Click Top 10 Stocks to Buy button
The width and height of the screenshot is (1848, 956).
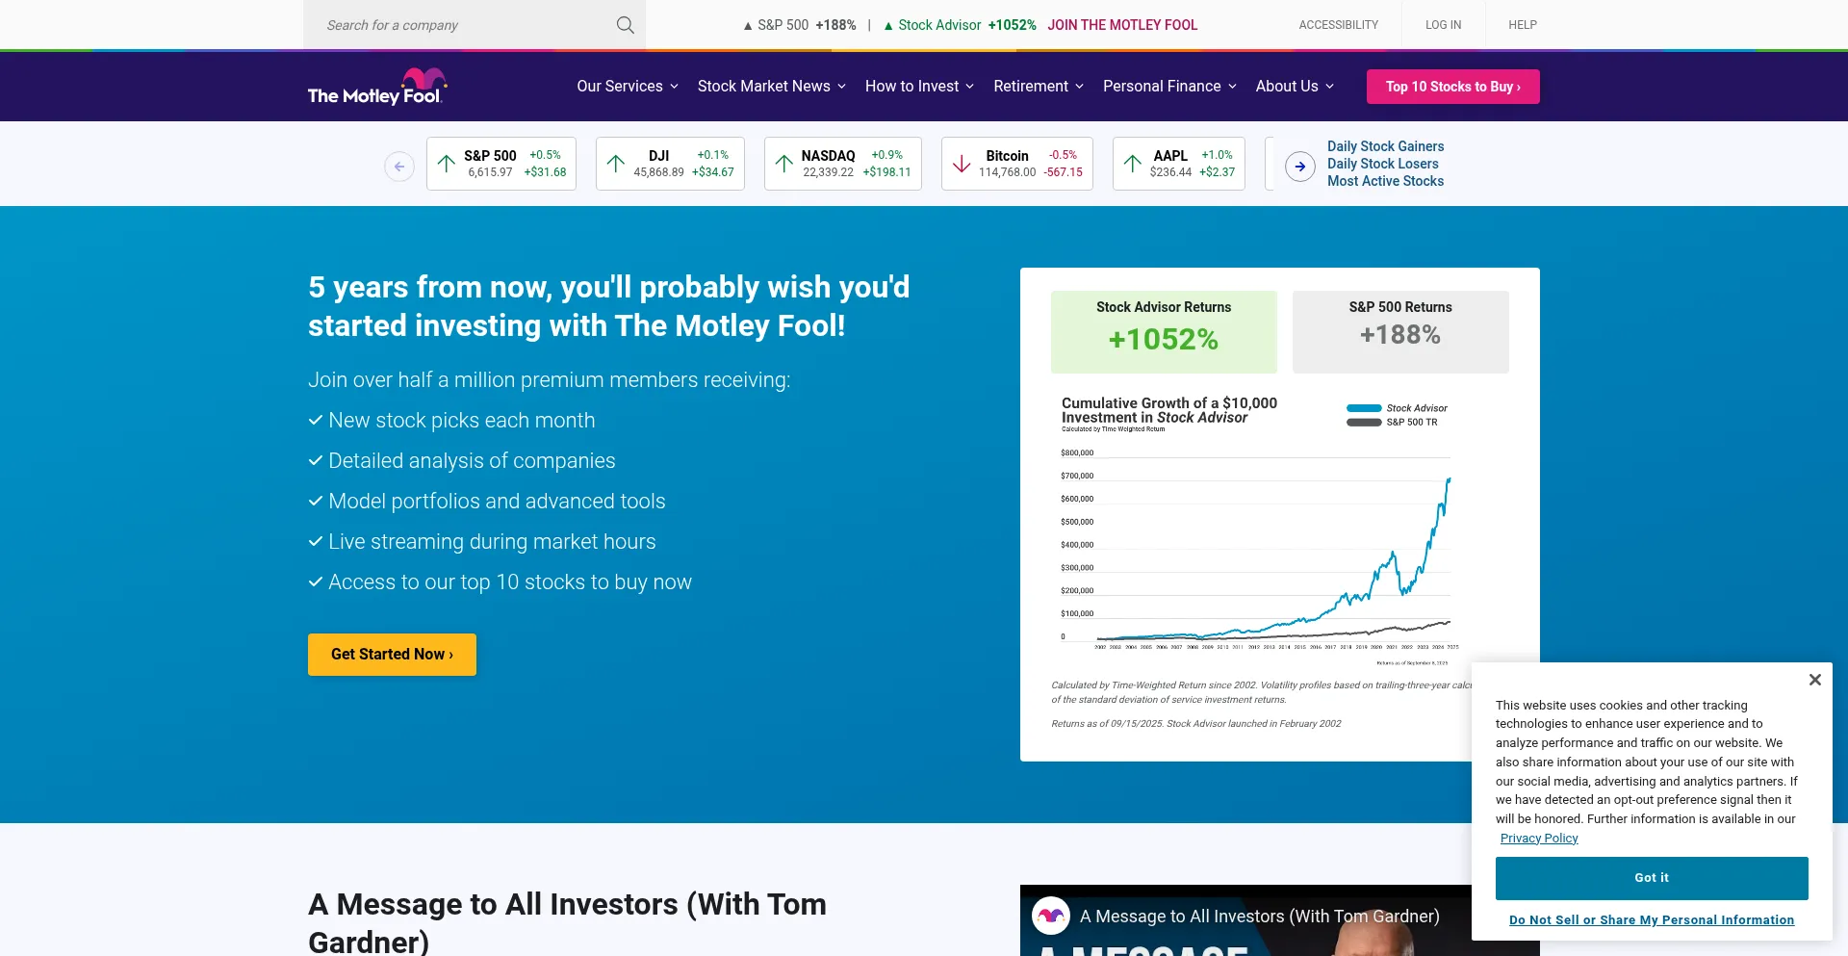pos(1452,87)
